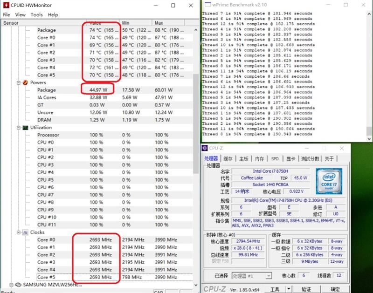Click the x 28.0 multiplier field
Image resolution: width=373 pixels, height=293 pixels.
coord(248,248)
